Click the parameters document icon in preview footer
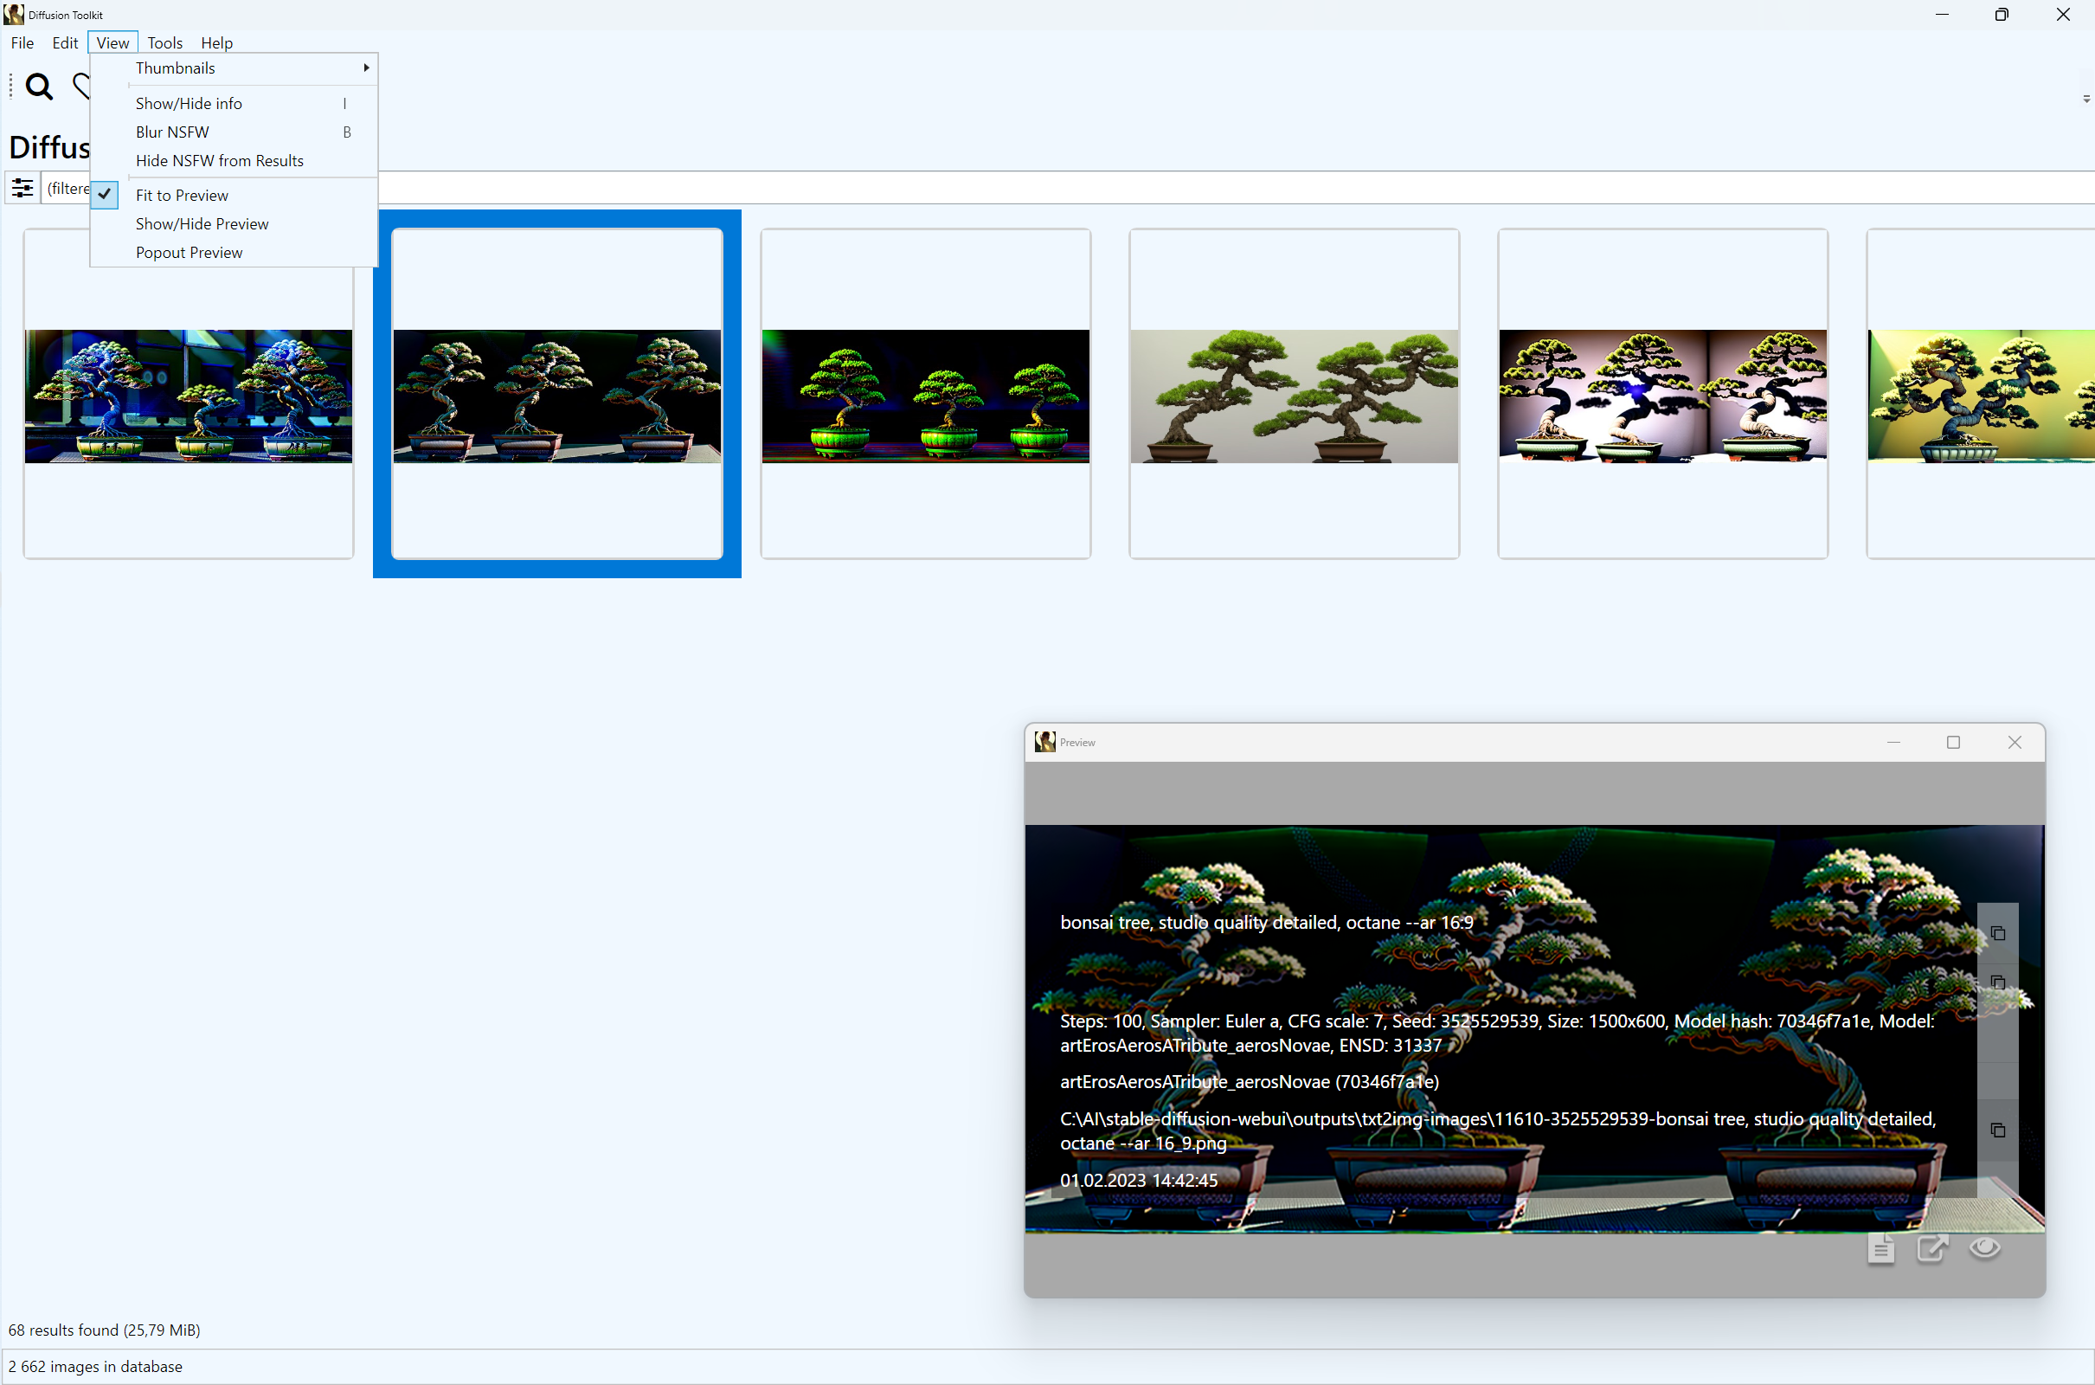 click(1880, 1248)
